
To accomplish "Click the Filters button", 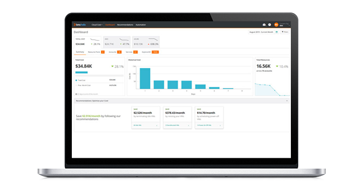I will (285, 32).
